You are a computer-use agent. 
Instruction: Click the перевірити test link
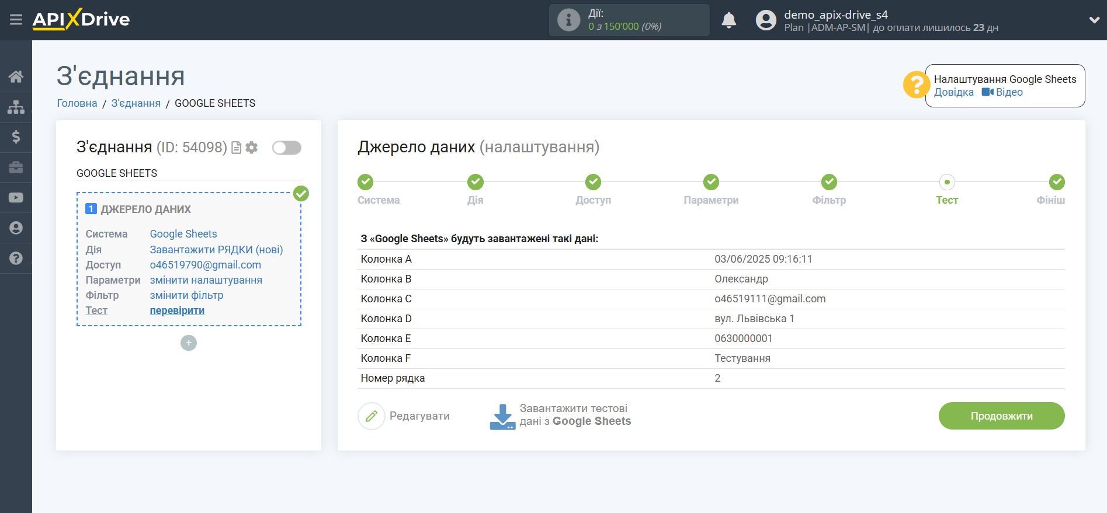(x=177, y=310)
